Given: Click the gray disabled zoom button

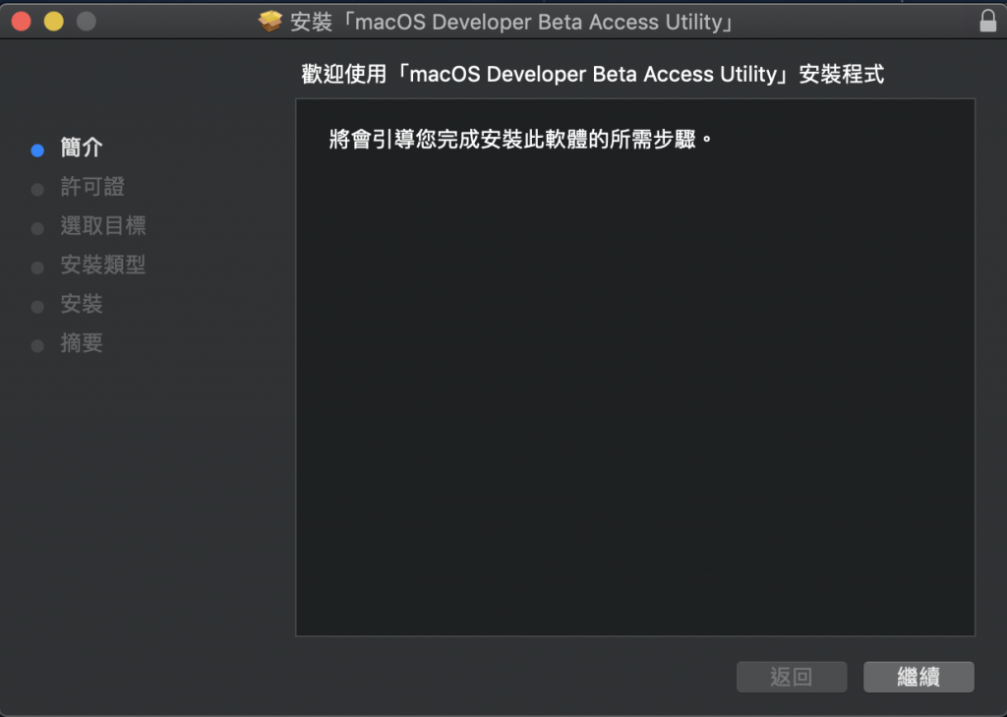Looking at the screenshot, I should tap(87, 22).
